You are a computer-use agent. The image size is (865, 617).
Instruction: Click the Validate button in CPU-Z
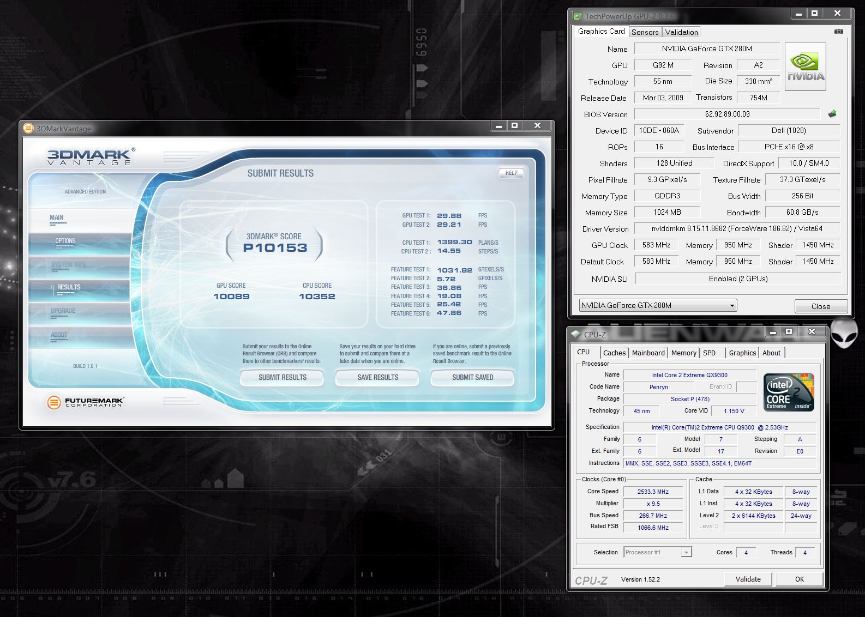748,579
